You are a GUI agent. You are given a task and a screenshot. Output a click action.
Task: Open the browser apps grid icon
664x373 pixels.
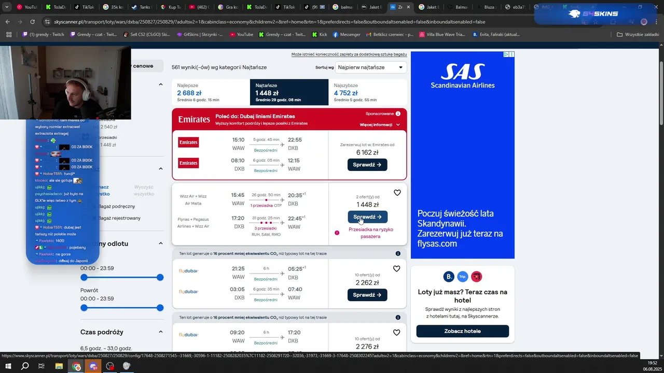(x=9, y=35)
